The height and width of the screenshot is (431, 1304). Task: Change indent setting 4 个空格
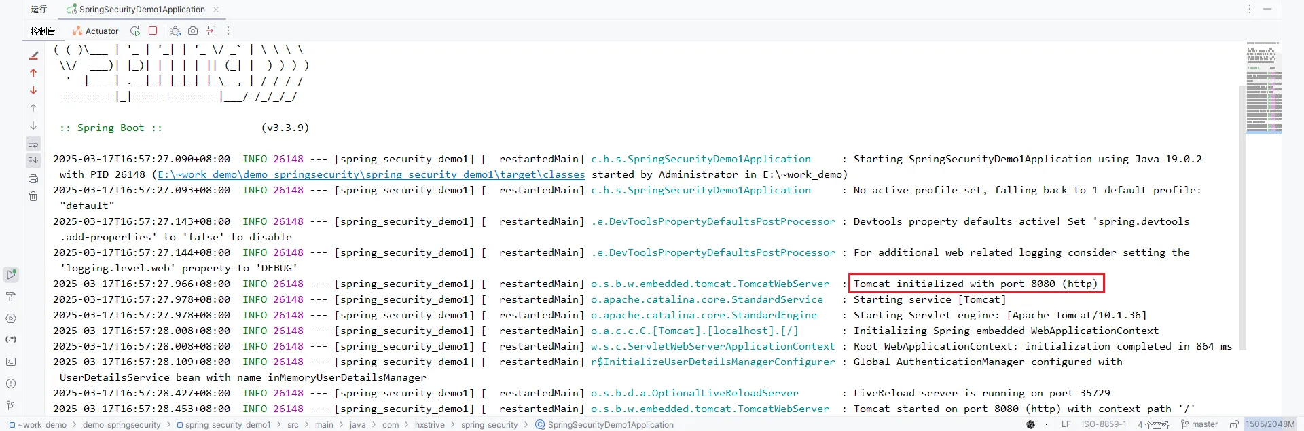pyautogui.click(x=1153, y=425)
